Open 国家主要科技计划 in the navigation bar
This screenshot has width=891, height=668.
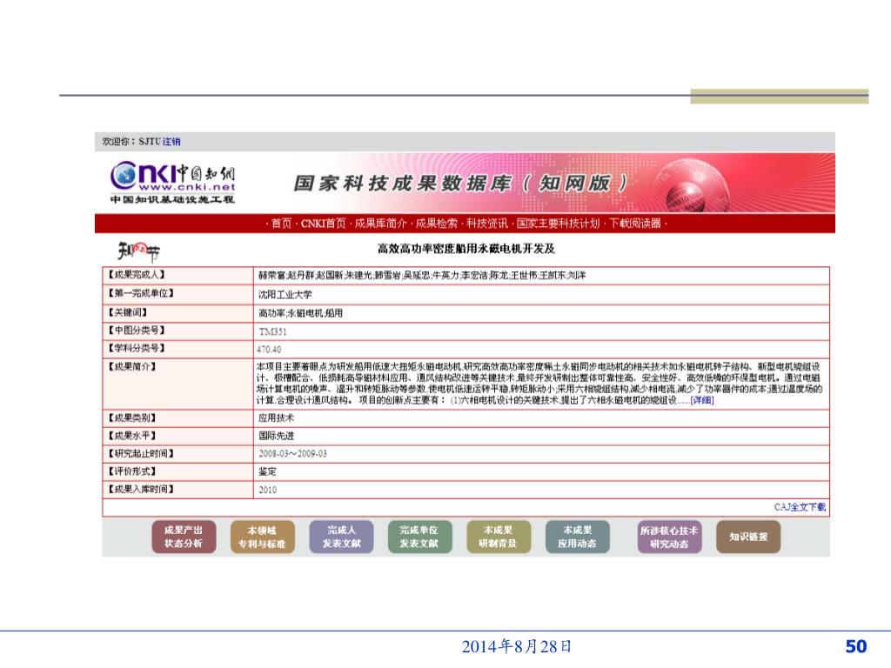pyautogui.click(x=558, y=224)
